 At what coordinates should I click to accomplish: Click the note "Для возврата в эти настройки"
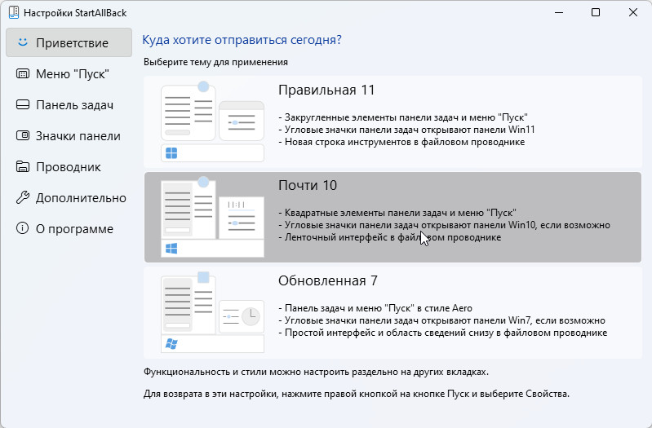point(357,393)
